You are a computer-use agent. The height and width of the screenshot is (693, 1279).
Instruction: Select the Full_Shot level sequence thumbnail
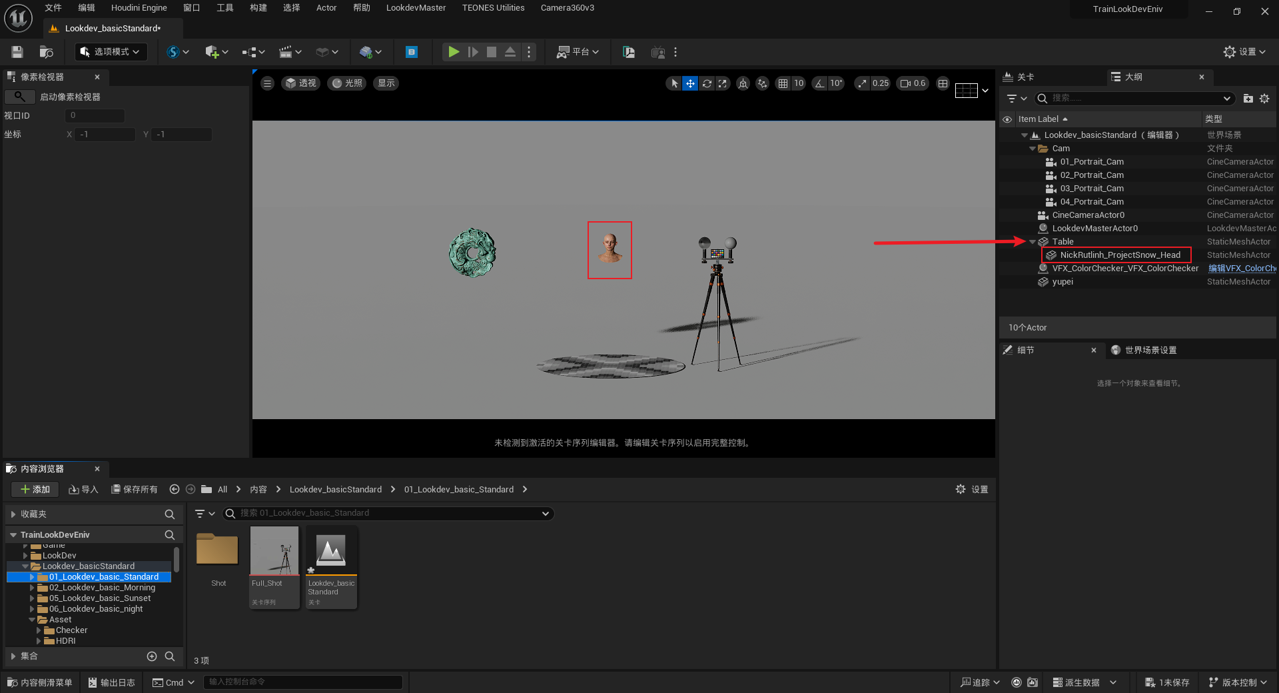(274, 552)
